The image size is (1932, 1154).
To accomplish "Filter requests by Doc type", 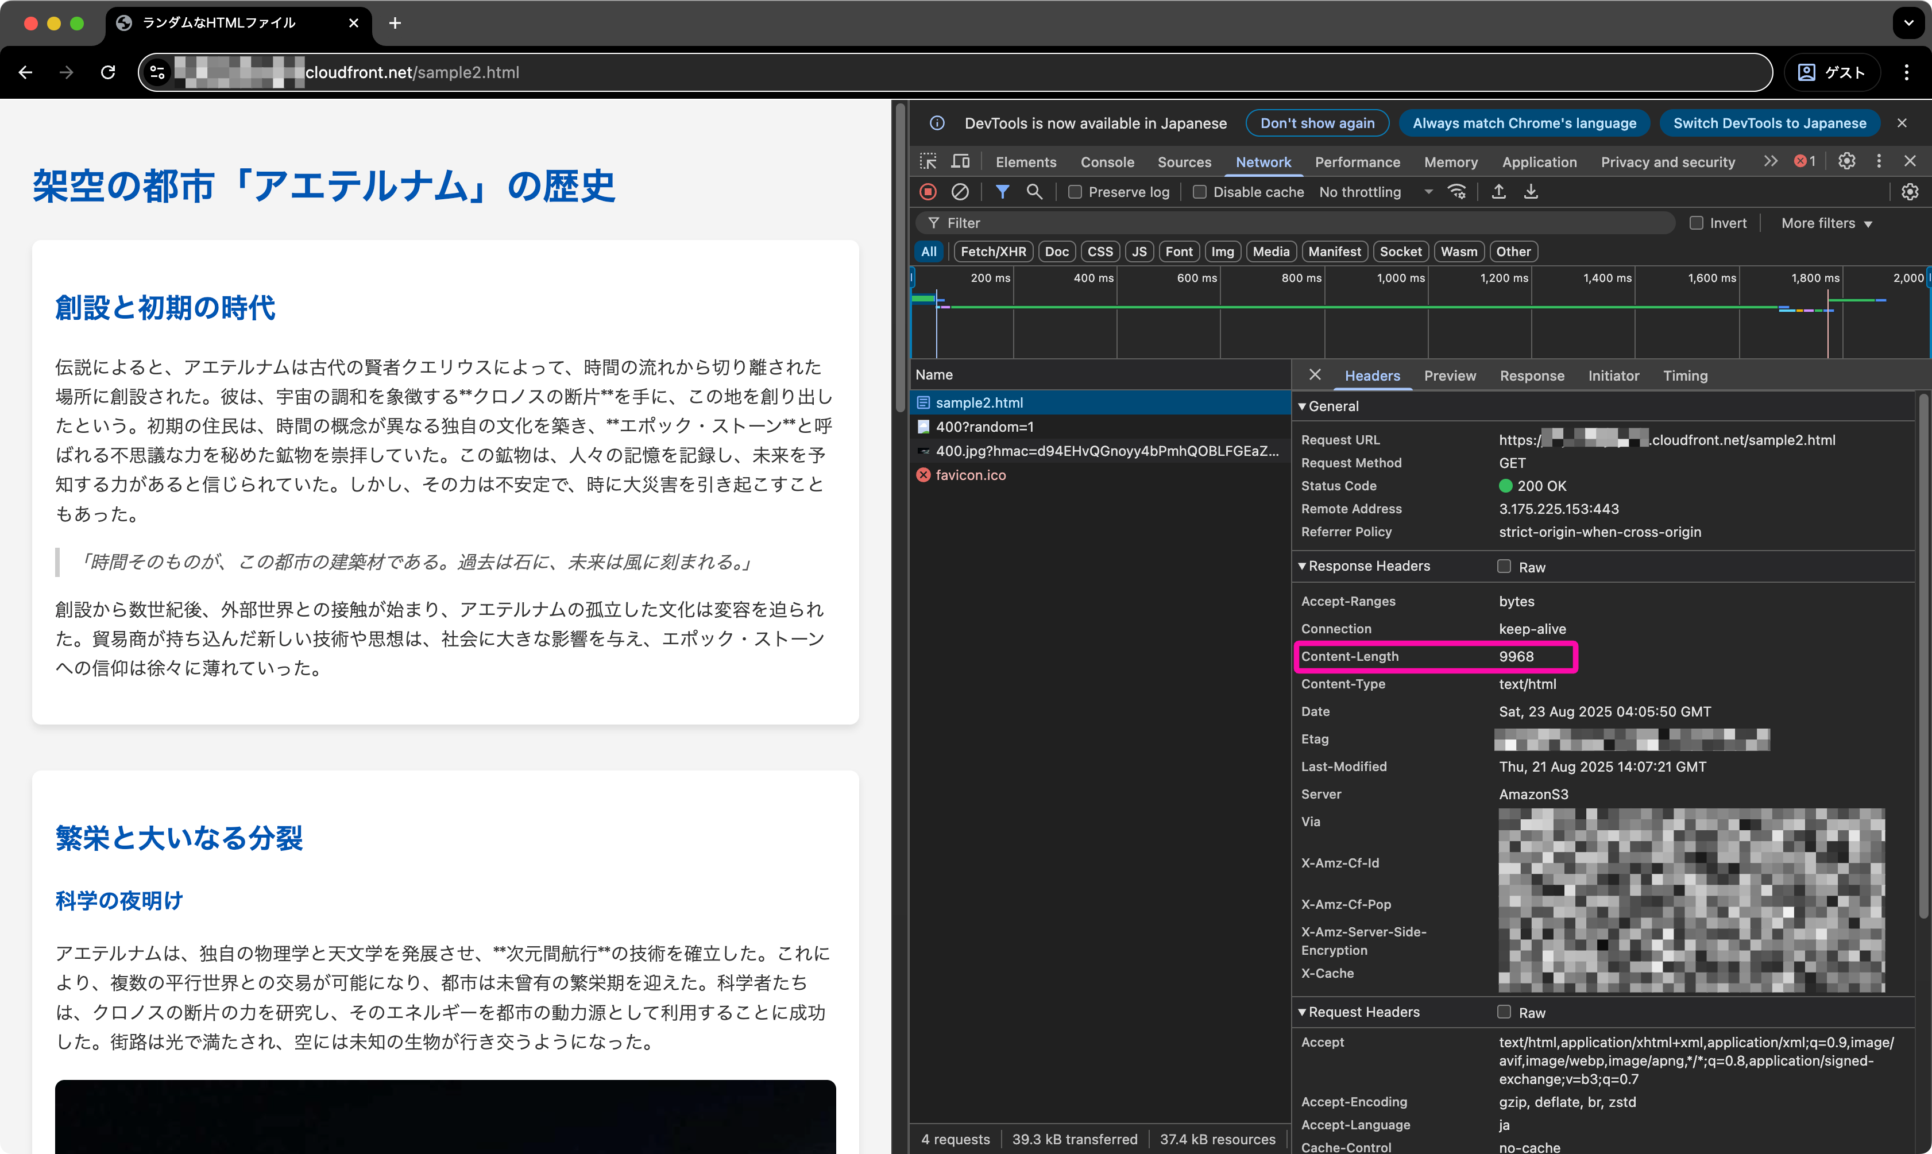I will (1056, 251).
